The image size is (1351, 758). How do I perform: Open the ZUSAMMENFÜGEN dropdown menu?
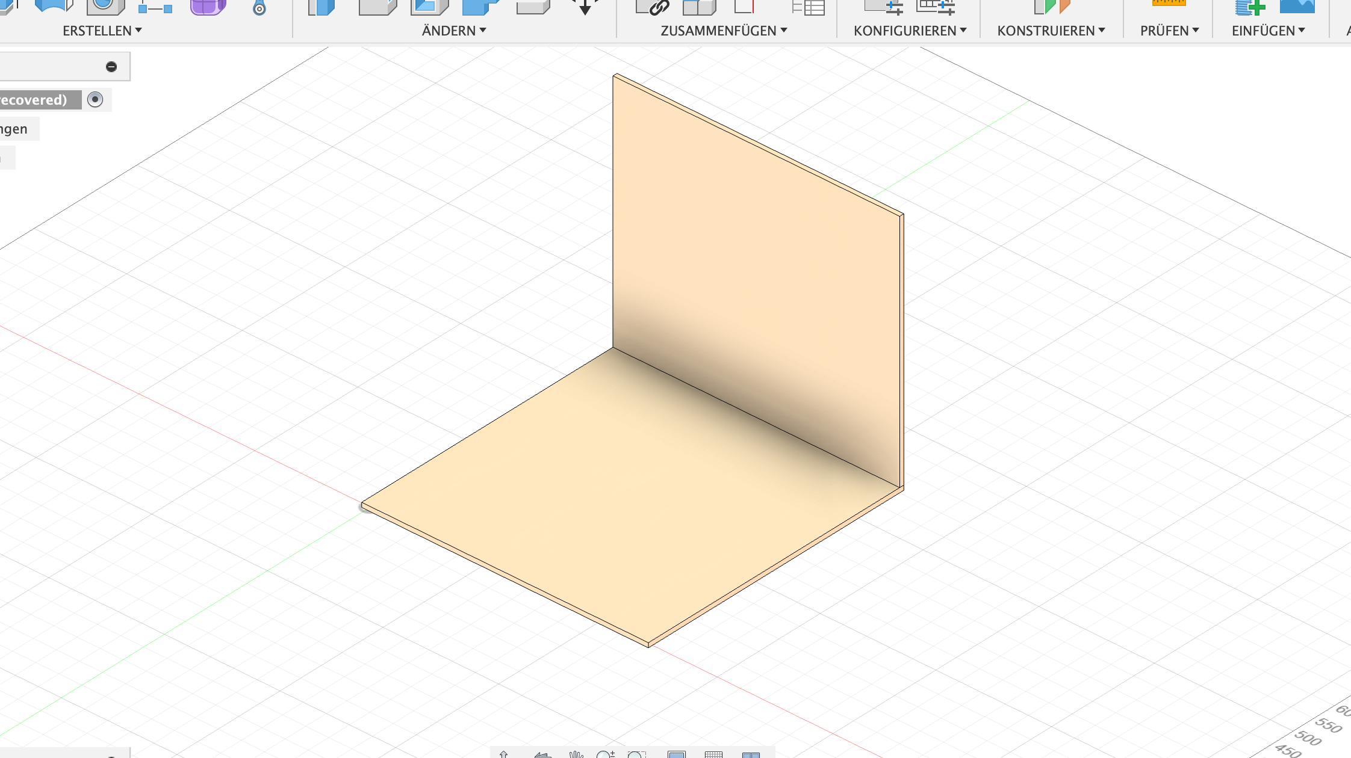(724, 31)
